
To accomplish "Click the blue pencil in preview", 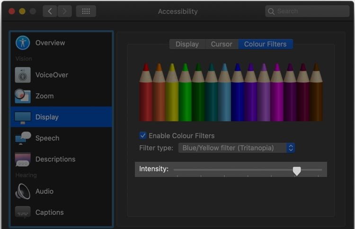I will pyautogui.click(x=238, y=92).
